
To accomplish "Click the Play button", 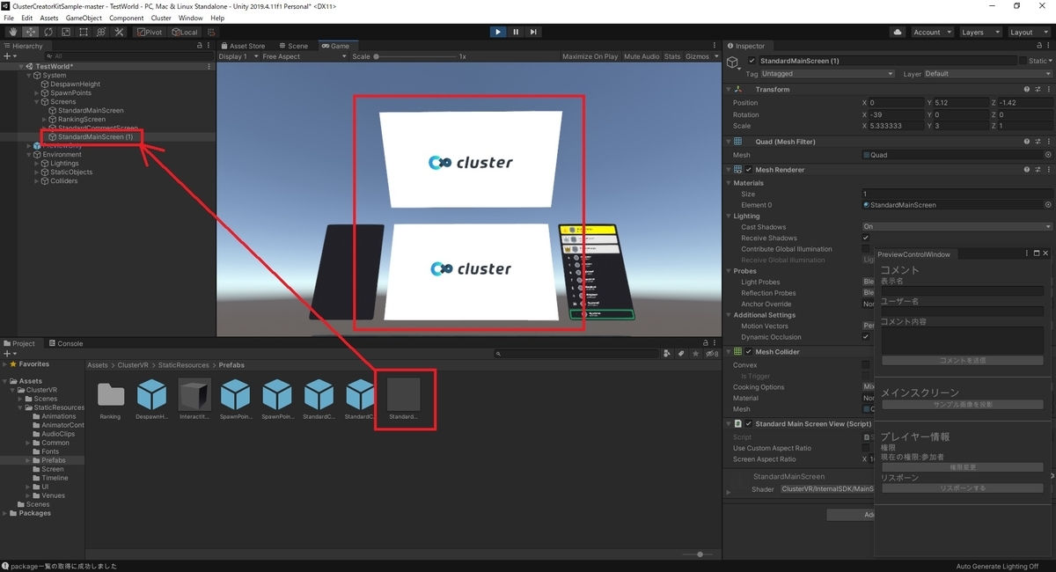I will 497,33.
